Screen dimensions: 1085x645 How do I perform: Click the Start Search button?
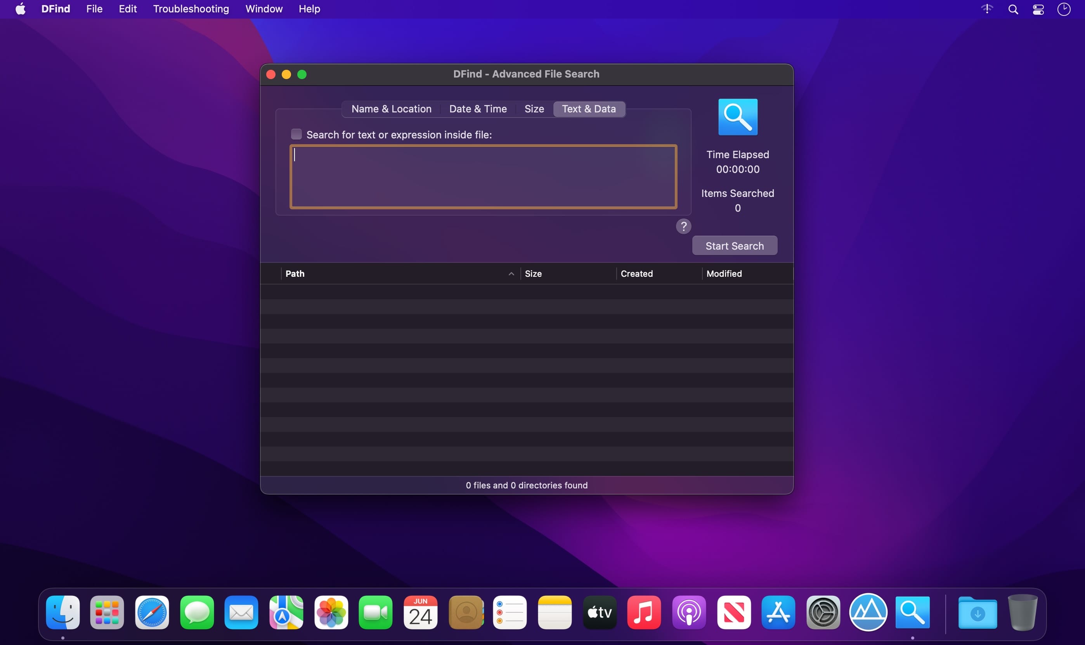click(734, 246)
